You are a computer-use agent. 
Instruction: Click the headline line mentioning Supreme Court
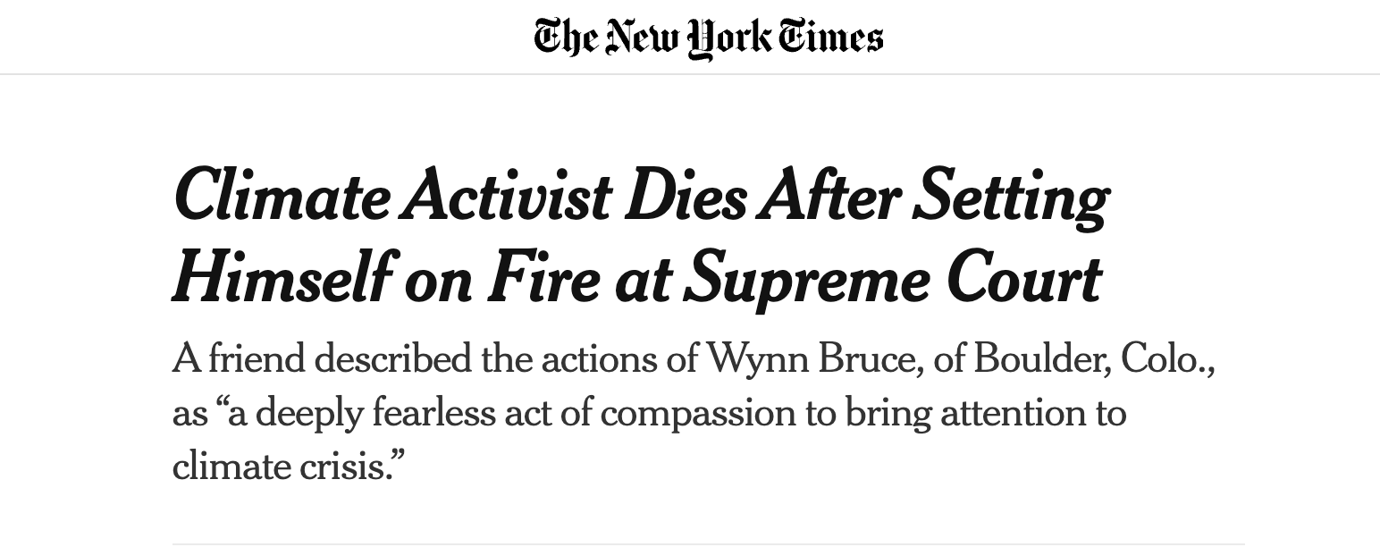tap(636, 278)
